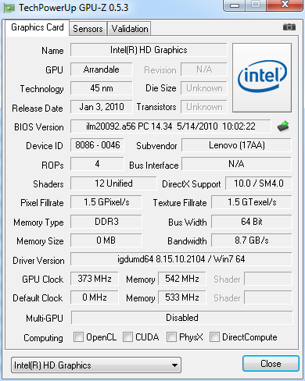The width and height of the screenshot is (305, 381).
Task: Click the GPU field showing Arrandale
Action: pos(102,69)
